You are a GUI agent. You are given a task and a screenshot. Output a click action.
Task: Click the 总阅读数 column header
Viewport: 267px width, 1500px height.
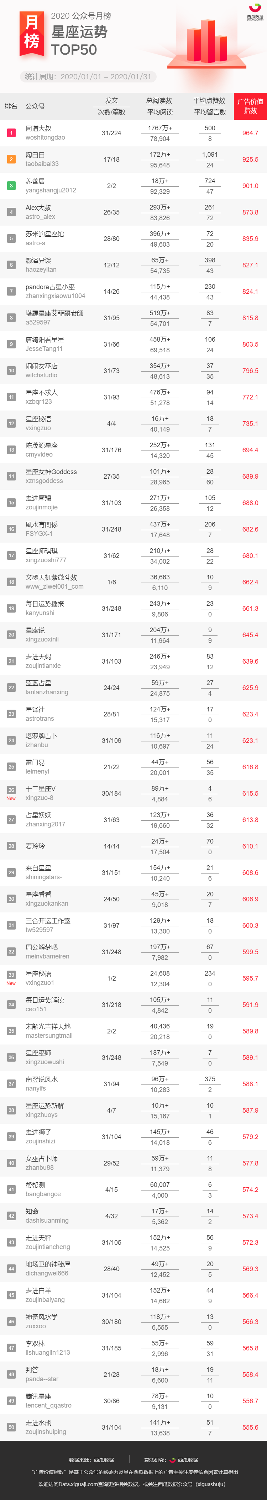[x=159, y=101]
